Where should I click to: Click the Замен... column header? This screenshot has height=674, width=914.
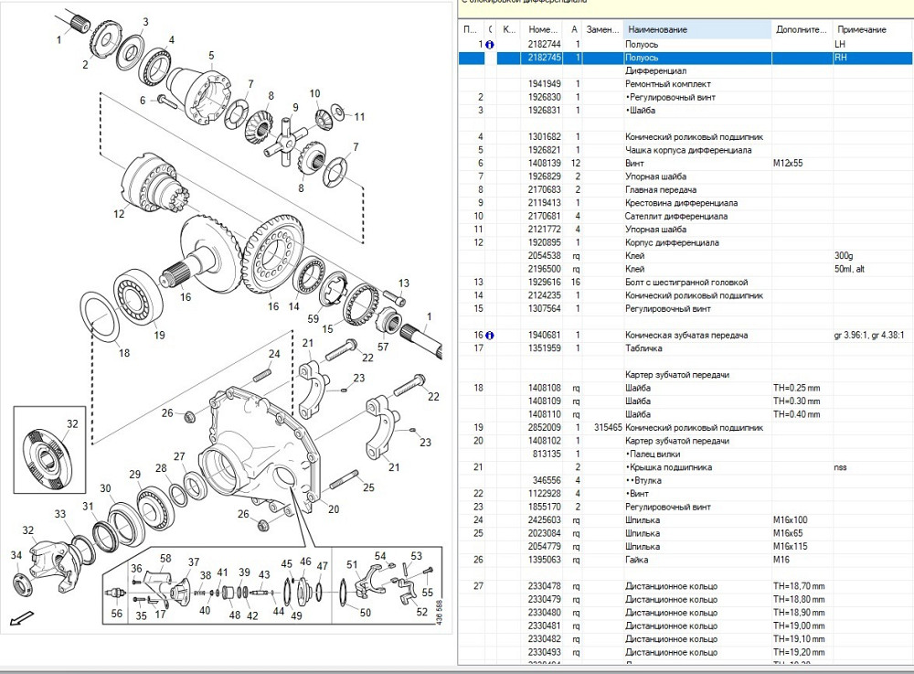click(603, 29)
